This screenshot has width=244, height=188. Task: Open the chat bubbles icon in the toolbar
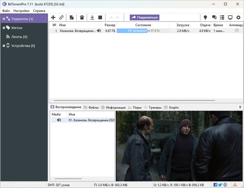(x=214, y=17)
